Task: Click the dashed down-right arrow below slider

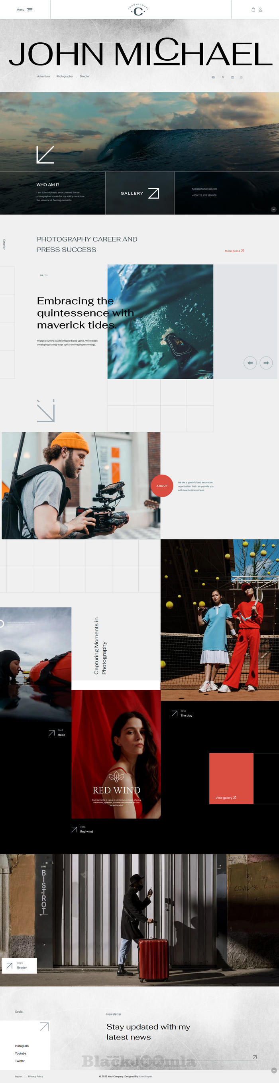Action: pos(46,411)
